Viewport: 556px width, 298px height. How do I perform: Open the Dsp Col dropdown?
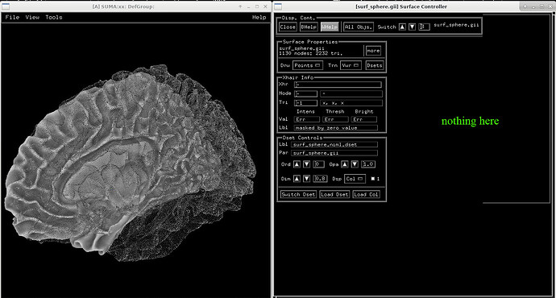coord(355,179)
